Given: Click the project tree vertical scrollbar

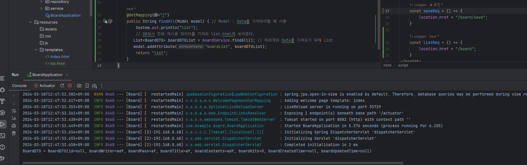Looking at the screenshot, I should pyautogui.click(x=91, y=8).
